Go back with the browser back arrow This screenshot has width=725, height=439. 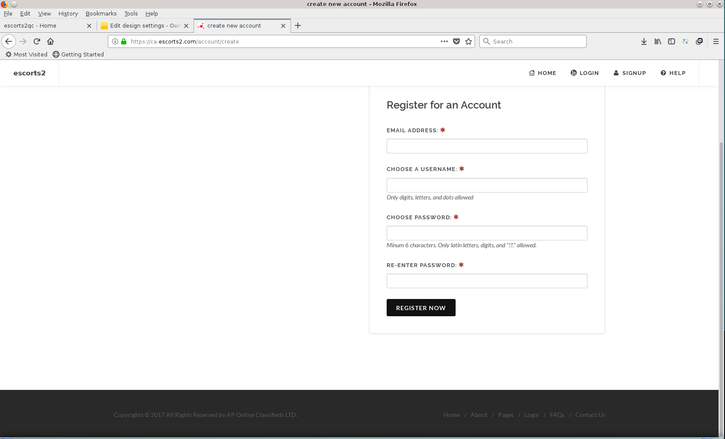(9, 41)
